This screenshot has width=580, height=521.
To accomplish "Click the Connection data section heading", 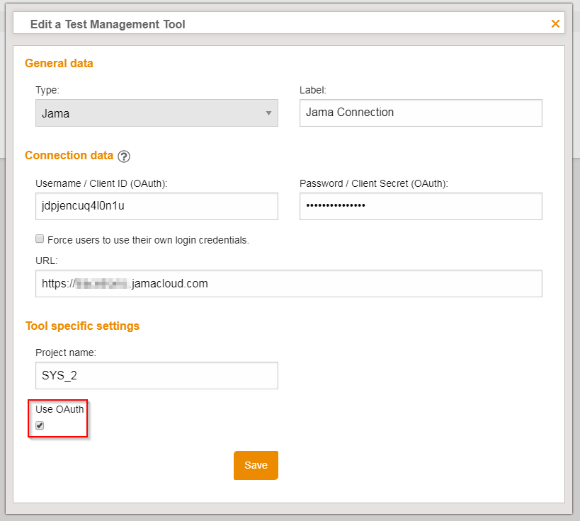I will pos(69,156).
